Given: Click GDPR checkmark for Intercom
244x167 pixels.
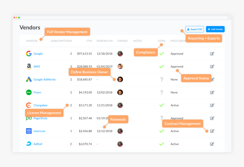Looking at the screenshot, I should (x=162, y=131).
